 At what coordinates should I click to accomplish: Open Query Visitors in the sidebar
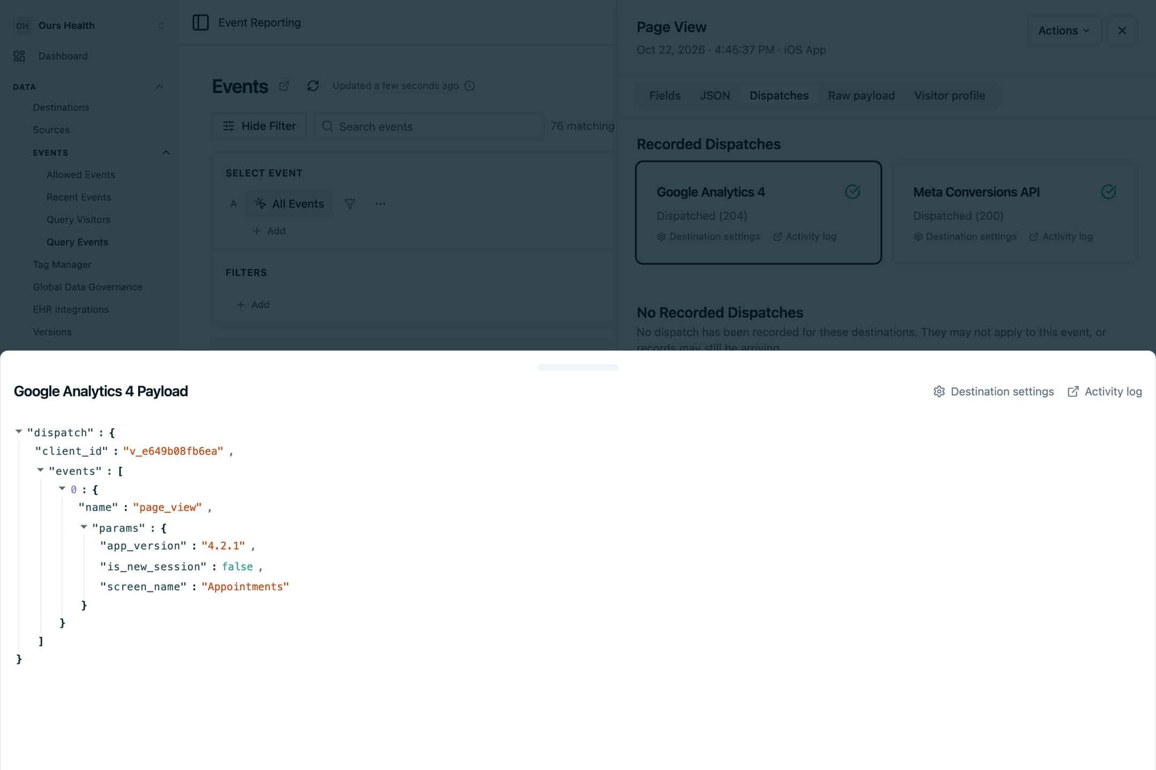[x=79, y=220]
